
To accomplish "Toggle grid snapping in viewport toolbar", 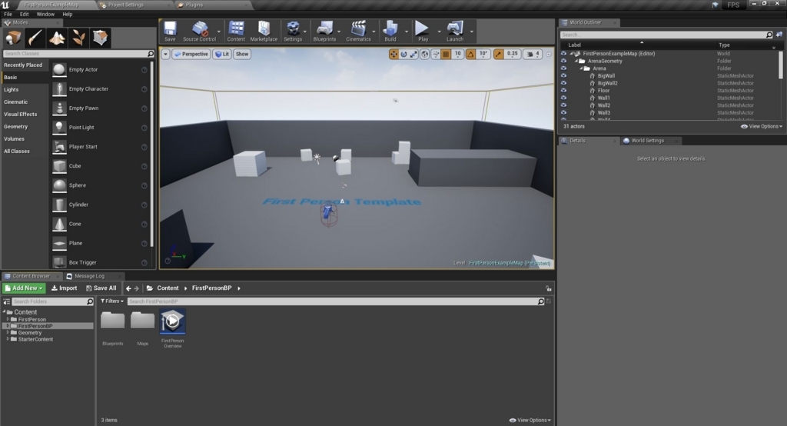I will pos(446,54).
